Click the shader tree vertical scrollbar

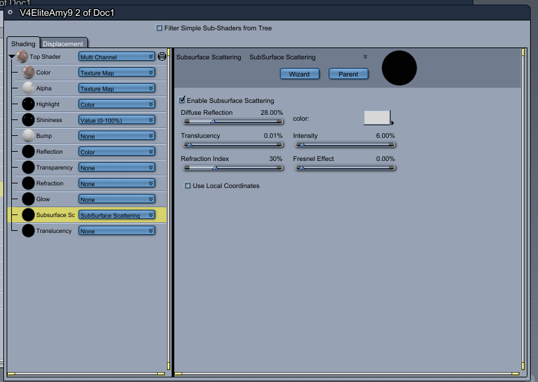point(168,209)
